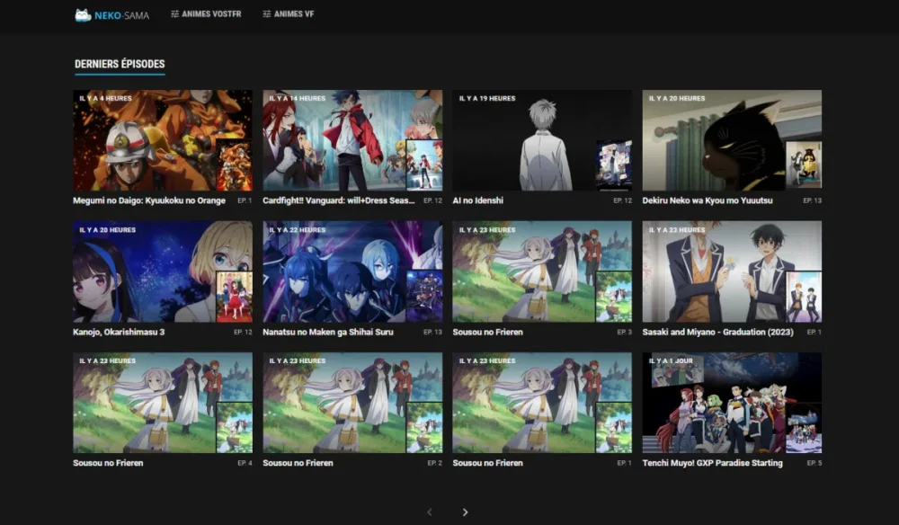Click the EP. 12 label for Kanojo, Okarishimasu 3
Image resolution: width=899 pixels, height=525 pixels.
tap(243, 332)
